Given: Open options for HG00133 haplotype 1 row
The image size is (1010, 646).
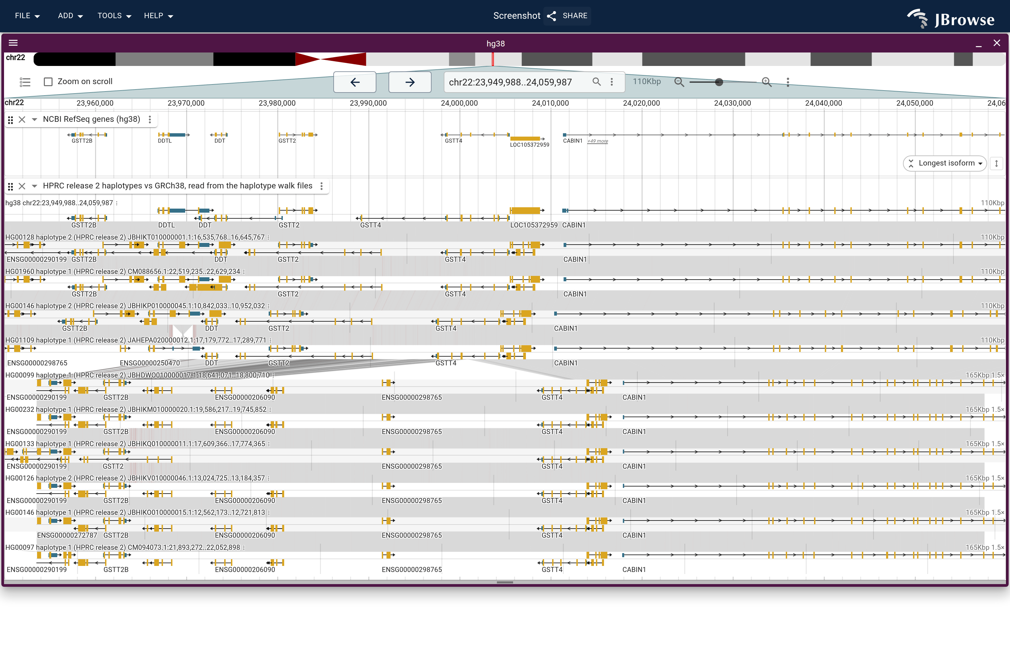Looking at the screenshot, I should (269, 444).
